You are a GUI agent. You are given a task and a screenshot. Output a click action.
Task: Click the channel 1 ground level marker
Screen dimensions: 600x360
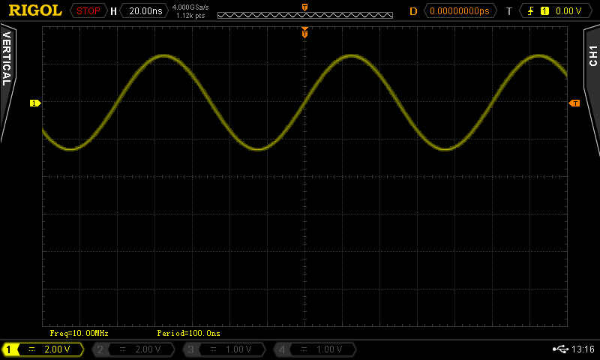click(35, 103)
